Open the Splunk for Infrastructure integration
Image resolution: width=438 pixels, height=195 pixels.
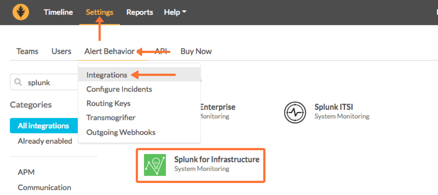pyautogui.click(x=201, y=166)
